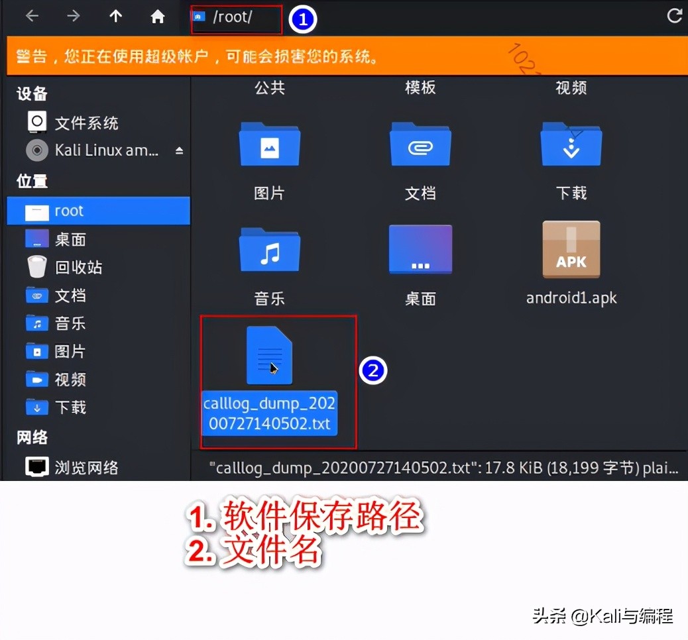Viewport: 688px width, 640px height.
Task: Open the 文档 folder in main view
Action: [x=420, y=145]
